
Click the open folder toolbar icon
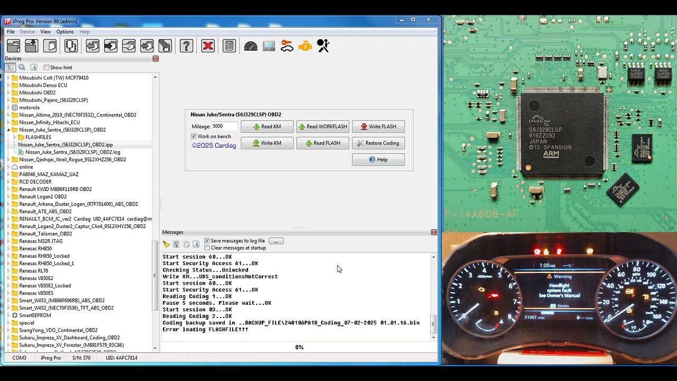pos(14,46)
